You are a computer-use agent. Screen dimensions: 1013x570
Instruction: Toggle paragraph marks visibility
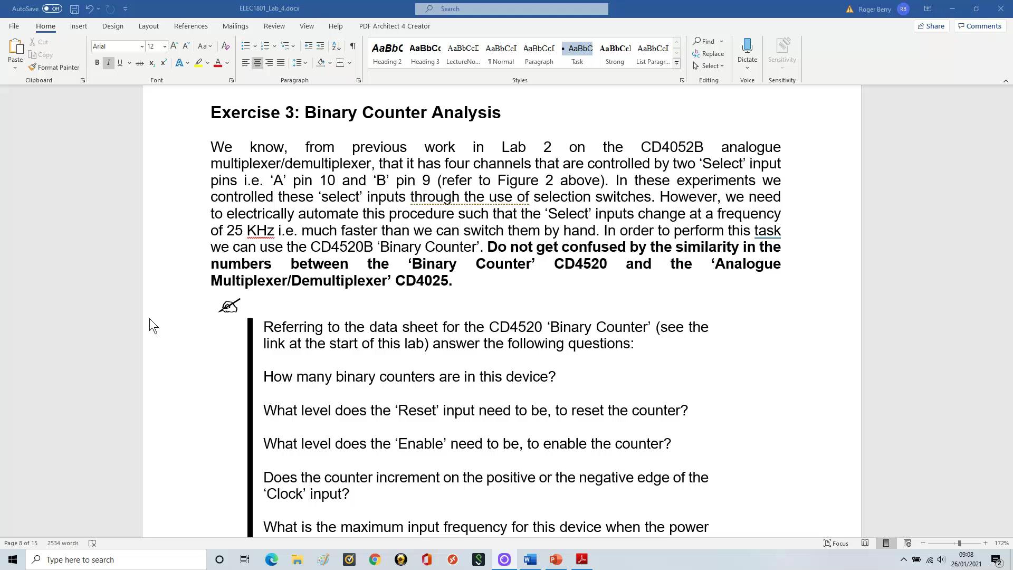pos(353,46)
